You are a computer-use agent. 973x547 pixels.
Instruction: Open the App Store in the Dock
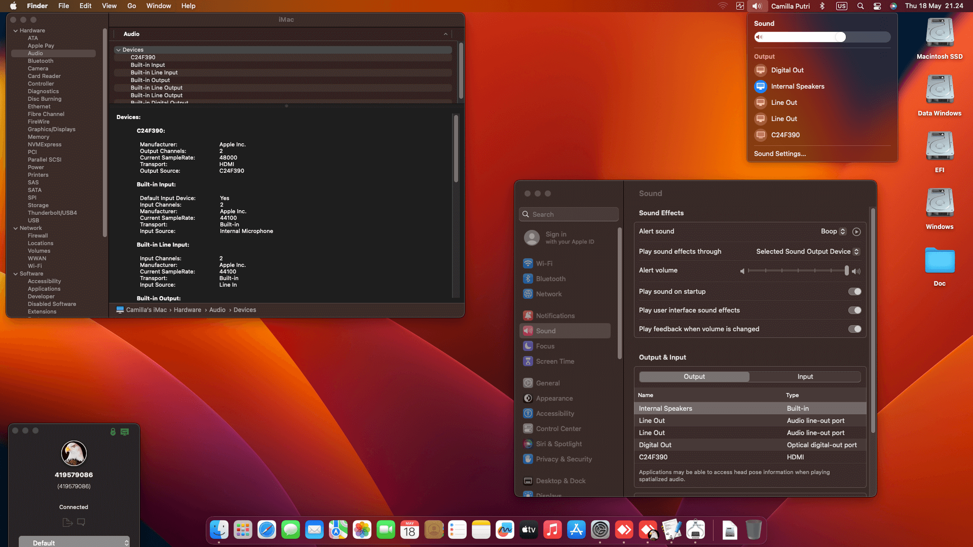(x=576, y=530)
